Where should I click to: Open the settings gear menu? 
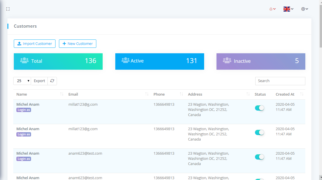(304, 9)
